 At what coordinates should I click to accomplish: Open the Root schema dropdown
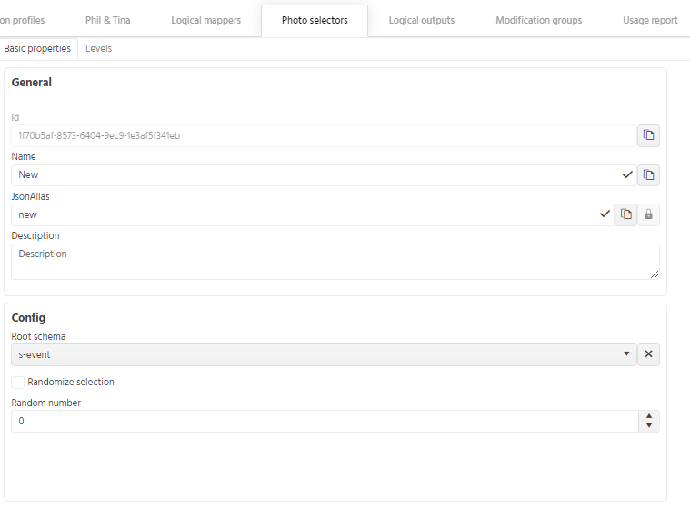point(324,354)
